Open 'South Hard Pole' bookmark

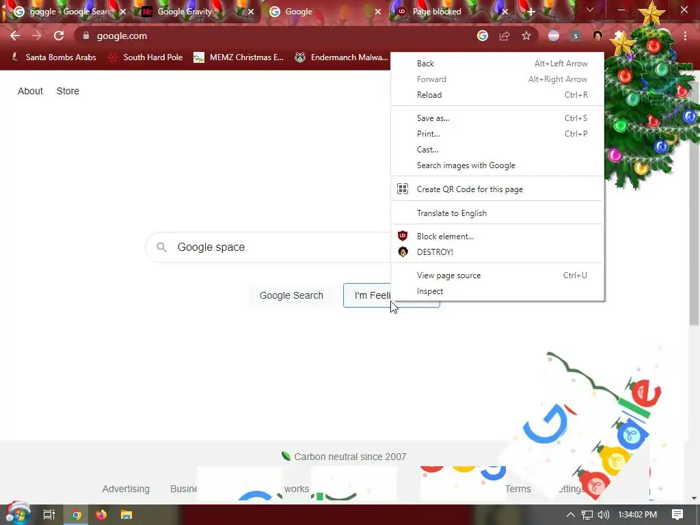(146, 57)
